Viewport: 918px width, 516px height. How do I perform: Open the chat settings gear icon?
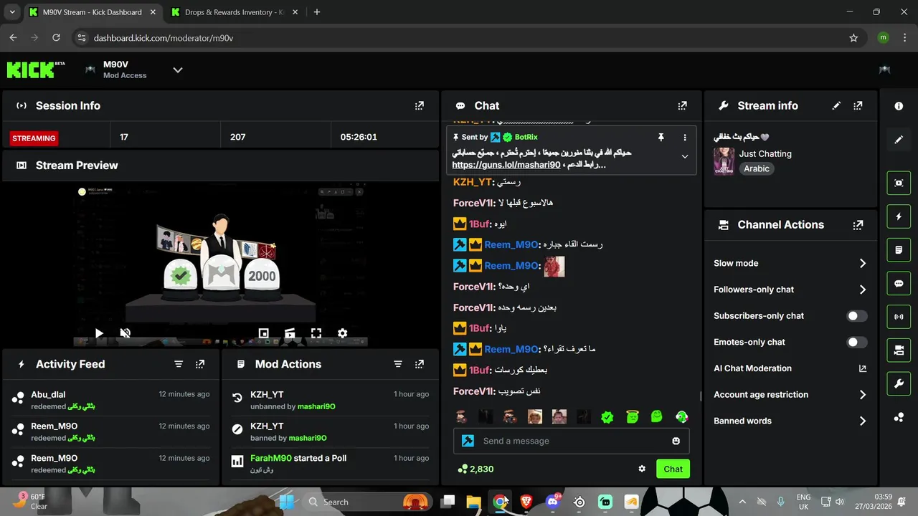(642, 469)
